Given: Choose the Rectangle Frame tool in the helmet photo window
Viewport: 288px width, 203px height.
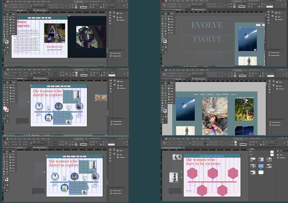Looking at the screenshot, I should point(4,27).
